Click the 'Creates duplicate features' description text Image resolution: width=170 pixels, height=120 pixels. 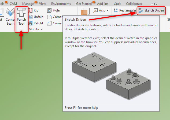click(111, 27)
